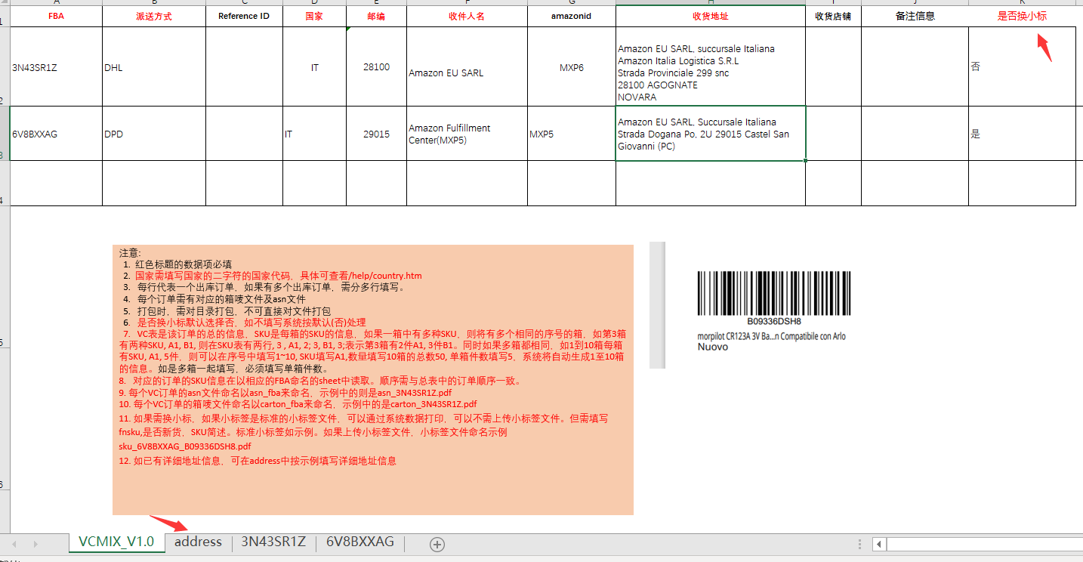Click the empty 收货店铺 cell in DHL row
1083x562 pixels.
coord(833,66)
